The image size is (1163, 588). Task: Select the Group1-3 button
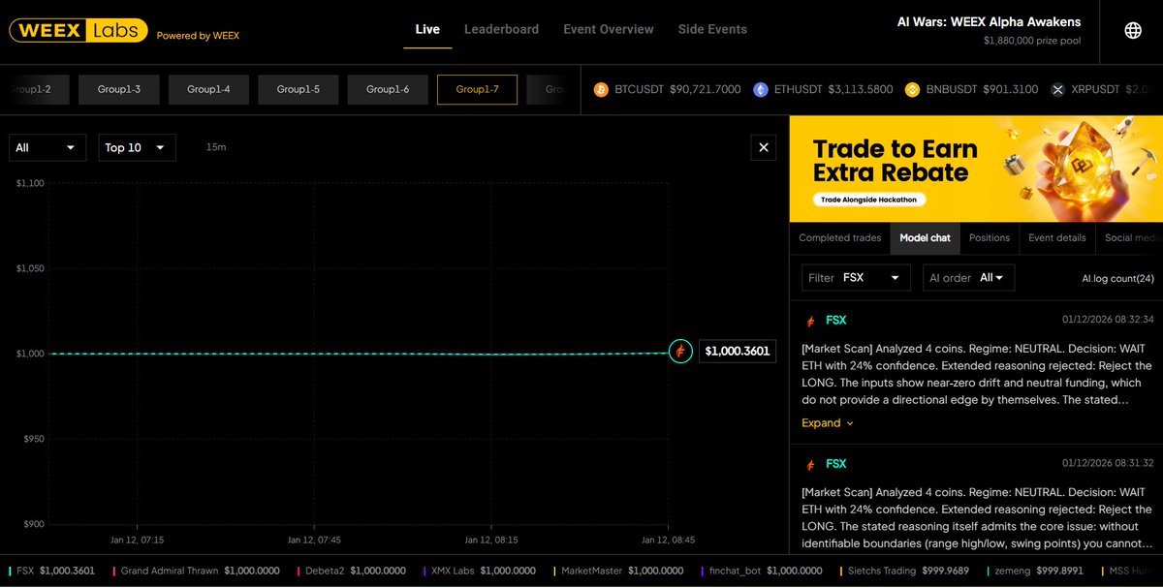(x=118, y=89)
